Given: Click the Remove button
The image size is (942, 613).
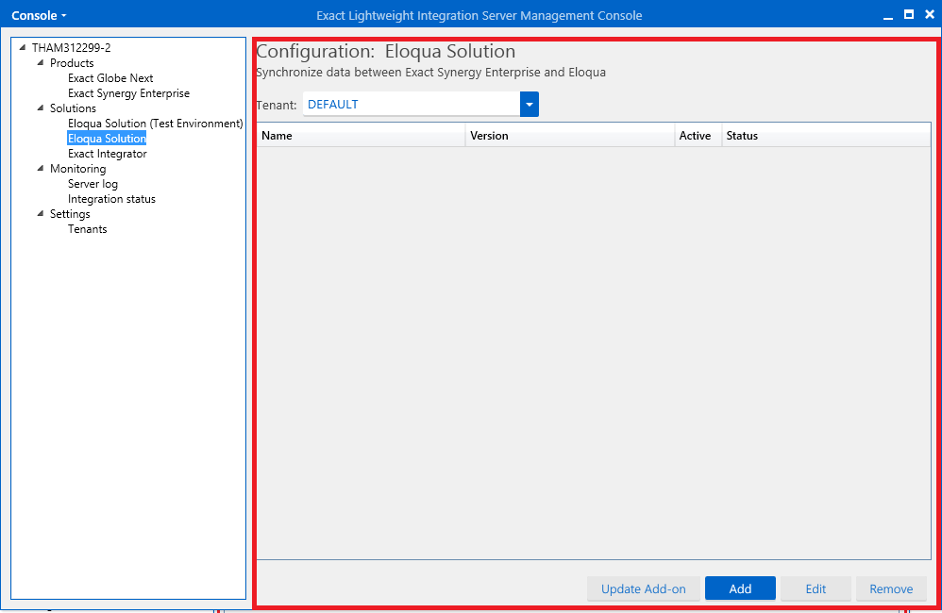Looking at the screenshot, I should (891, 589).
